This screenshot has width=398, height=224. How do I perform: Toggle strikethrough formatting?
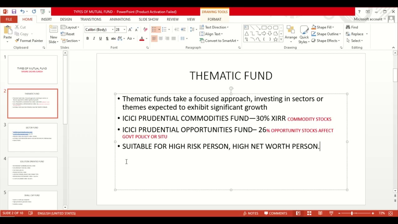pyautogui.click(x=113, y=39)
